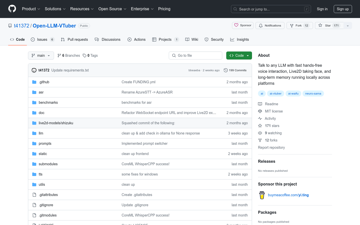Click the Notifications bell button
Viewport: 360px width, 225px height.
tap(270, 25)
